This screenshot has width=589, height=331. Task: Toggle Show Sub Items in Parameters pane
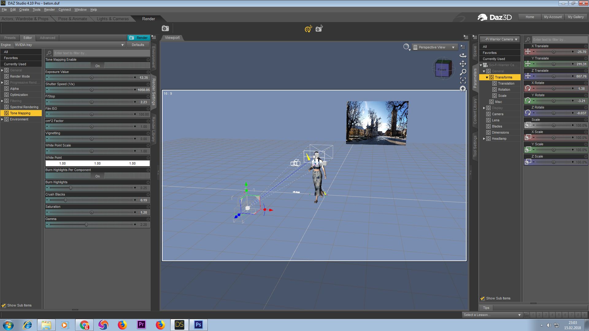click(483, 298)
